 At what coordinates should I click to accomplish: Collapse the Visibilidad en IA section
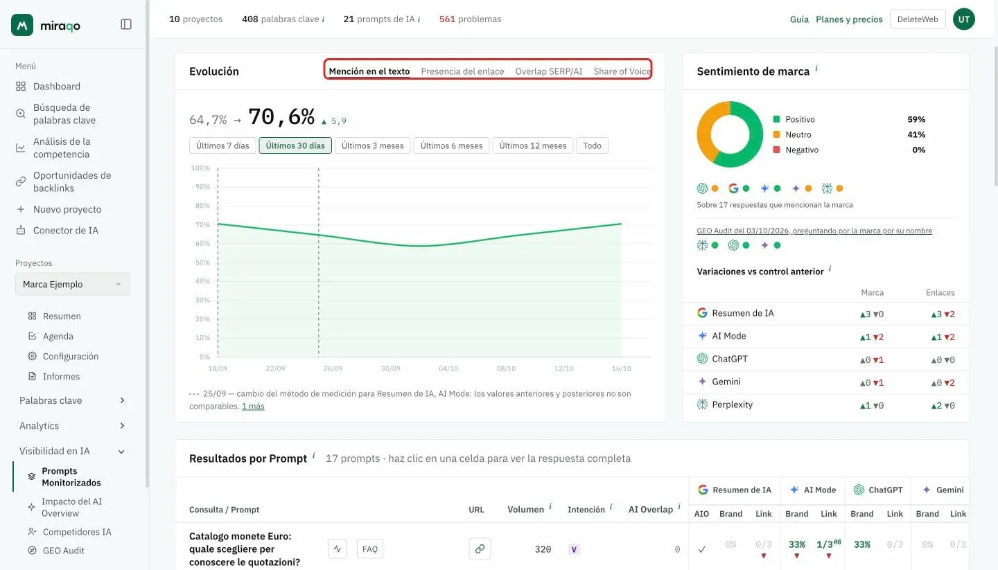click(73, 451)
